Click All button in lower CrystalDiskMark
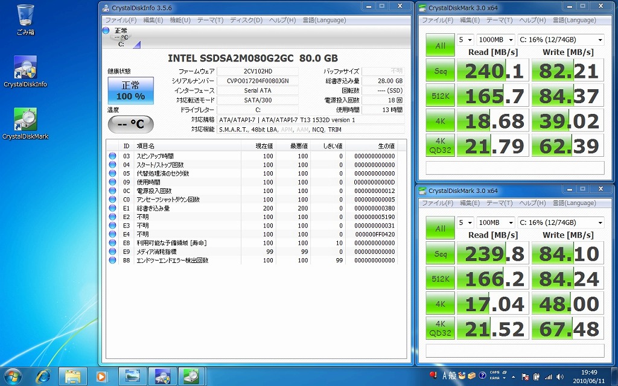The width and height of the screenshot is (618, 386). tap(440, 228)
